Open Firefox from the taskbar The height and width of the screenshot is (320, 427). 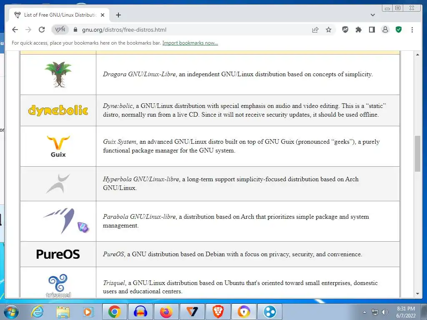[166, 312]
